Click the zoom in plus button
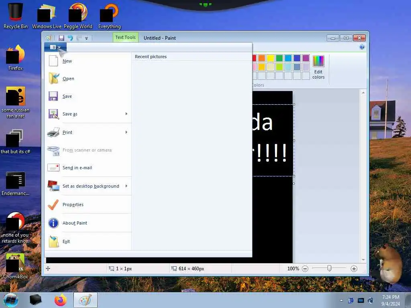The image size is (411, 308). pos(354,269)
